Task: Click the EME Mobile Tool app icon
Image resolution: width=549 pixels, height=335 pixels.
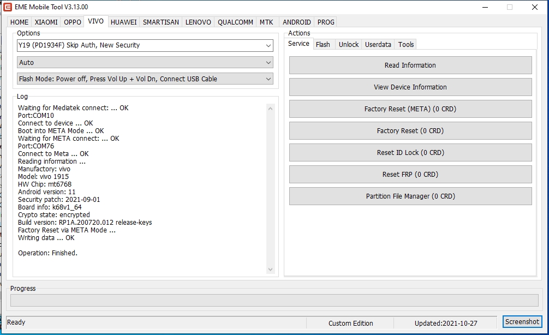Action: pos(7,7)
